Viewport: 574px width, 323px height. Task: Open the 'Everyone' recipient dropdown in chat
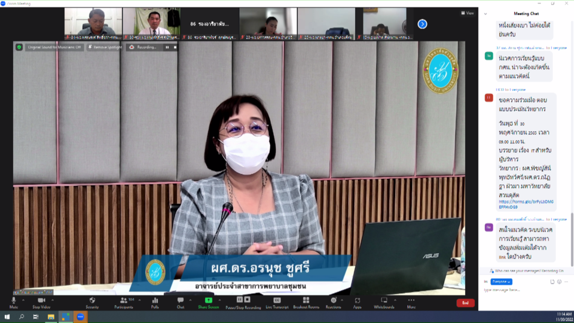click(x=501, y=282)
